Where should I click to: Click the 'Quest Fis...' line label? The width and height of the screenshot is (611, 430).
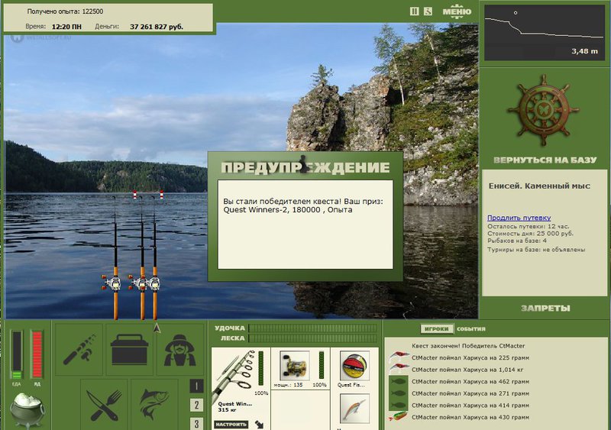point(351,385)
